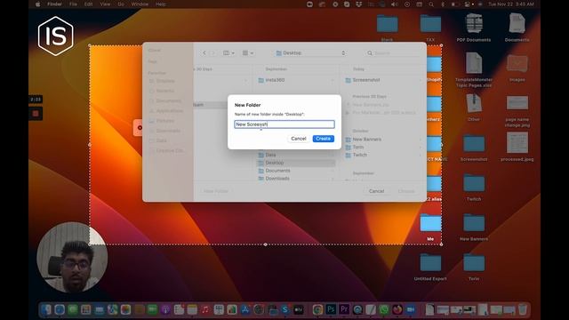
Task: Open Applications in the chooser sidebar
Action: pos(169,110)
